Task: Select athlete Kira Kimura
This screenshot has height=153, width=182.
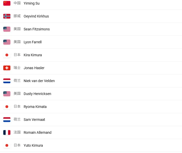Action: click(33, 55)
